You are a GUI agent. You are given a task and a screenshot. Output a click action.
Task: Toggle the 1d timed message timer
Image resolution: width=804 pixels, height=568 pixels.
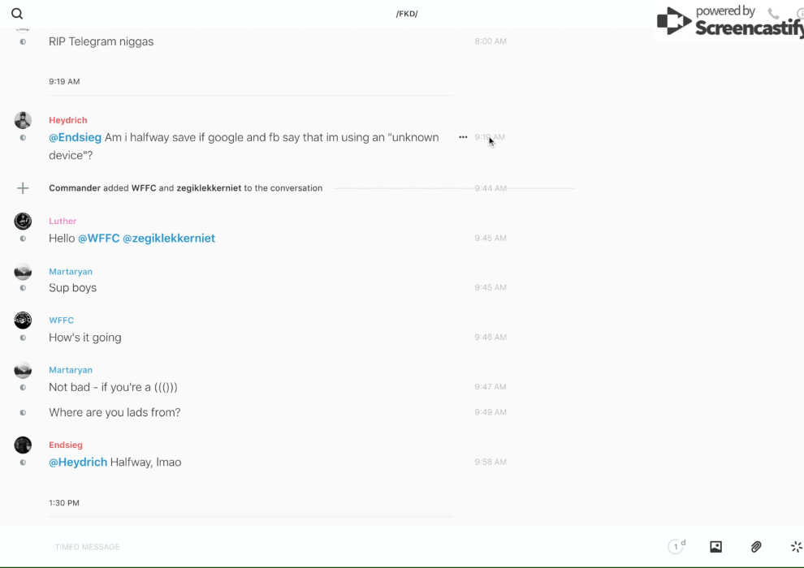pos(676,547)
